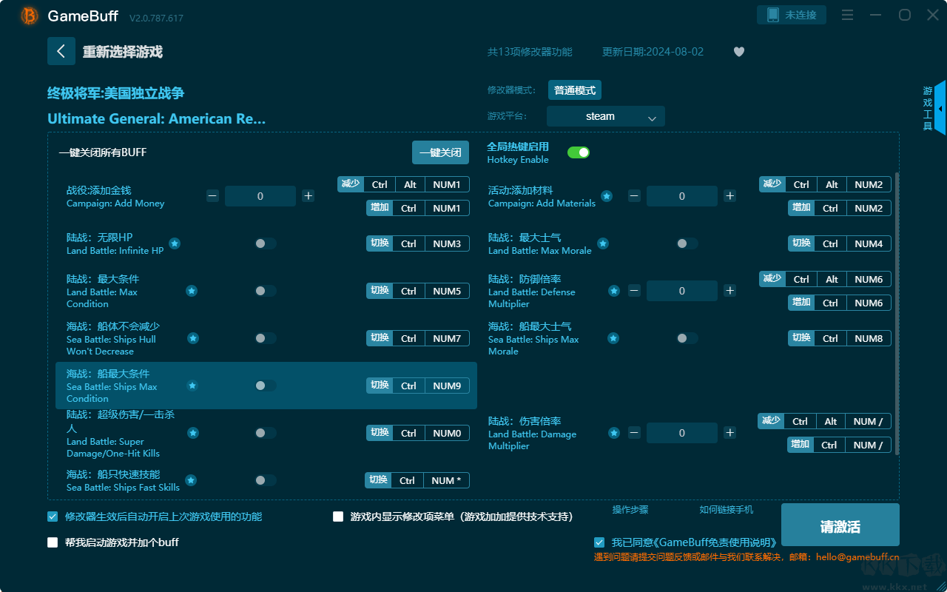Click NUM8 hotkey for Ships Max Morale

click(869, 338)
